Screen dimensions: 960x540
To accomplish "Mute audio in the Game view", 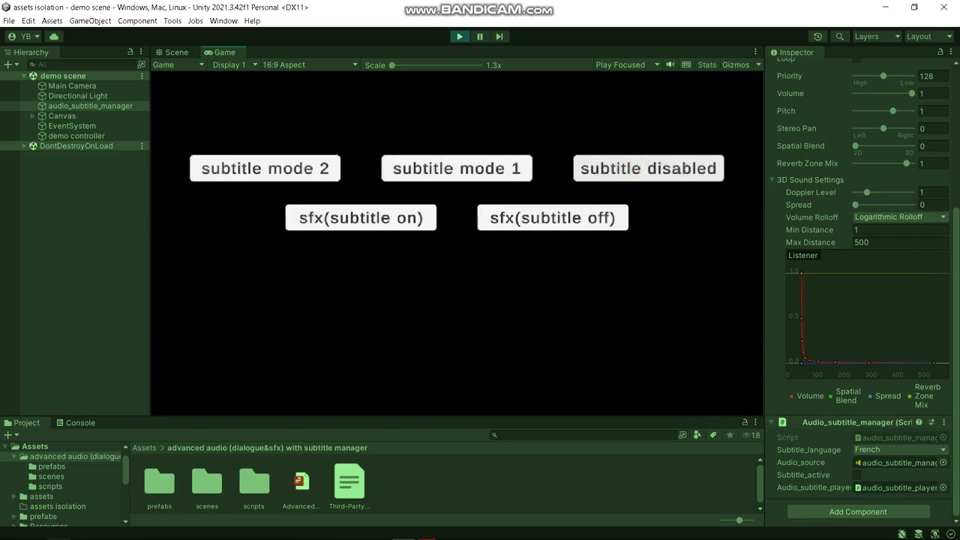I will click(670, 64).
